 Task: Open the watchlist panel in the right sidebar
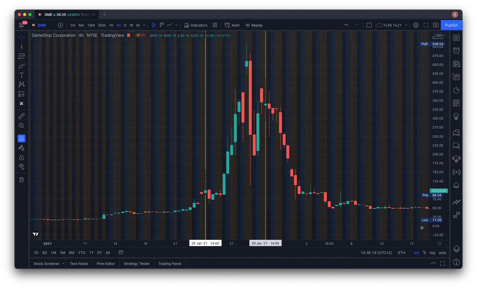[x=456, y=38]
